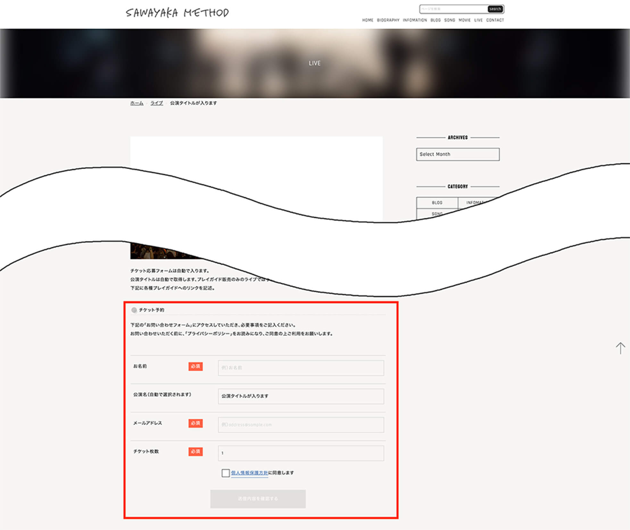Click the header page search field
Screen dimensions: 630x530
tap(453, 9)
